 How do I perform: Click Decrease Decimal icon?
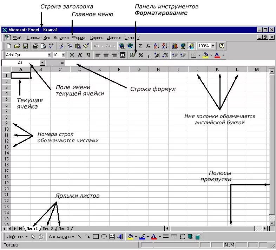tap(165, 55)
